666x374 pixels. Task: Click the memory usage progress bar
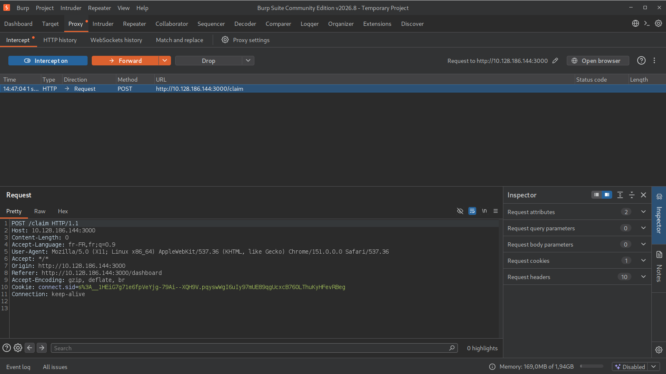tap(592, 367)
